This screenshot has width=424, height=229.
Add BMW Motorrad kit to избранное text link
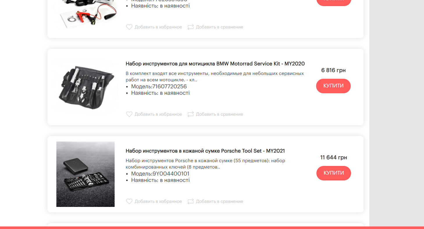click(158, 114)
